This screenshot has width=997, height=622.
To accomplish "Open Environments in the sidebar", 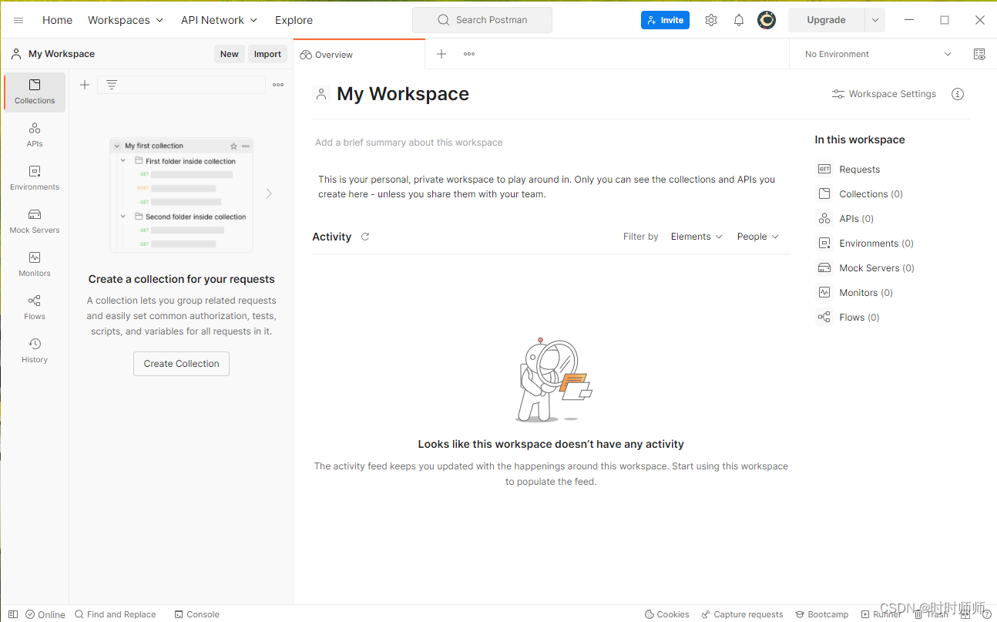I will click(x=35, y=178).
